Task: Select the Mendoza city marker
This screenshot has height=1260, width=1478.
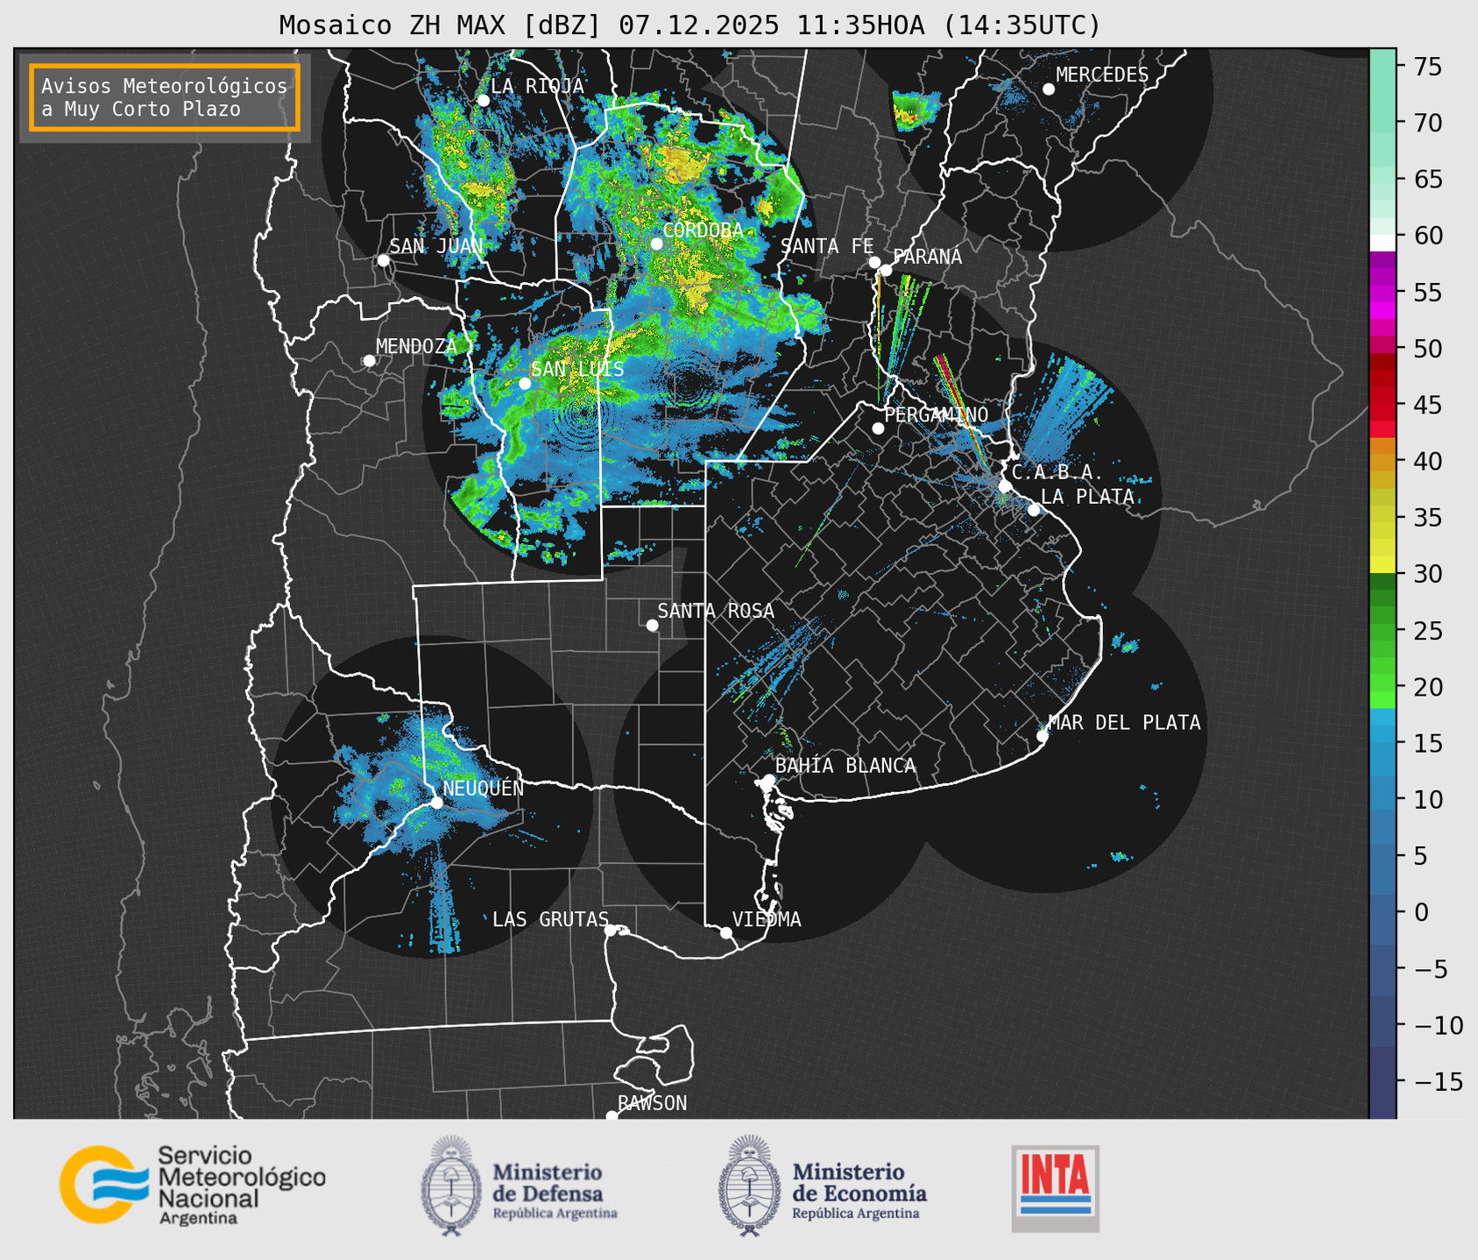Action: pyautogui.click(x=369, y=361)
